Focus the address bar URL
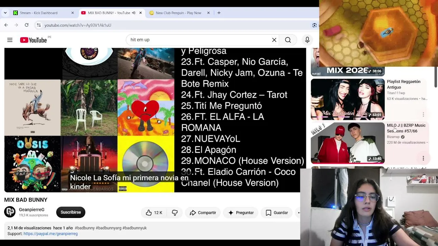The image size is (438, 246). (78, 25)
